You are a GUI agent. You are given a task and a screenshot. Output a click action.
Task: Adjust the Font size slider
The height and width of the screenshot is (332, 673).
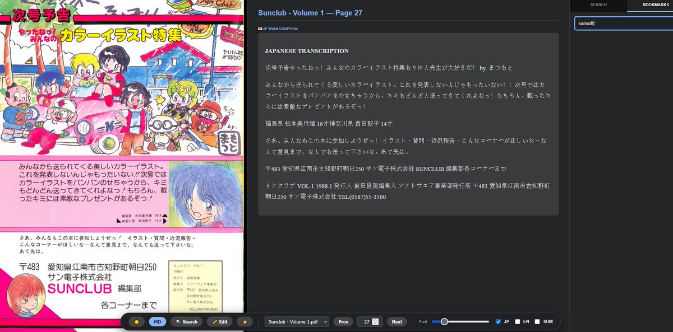tap(460, 322)
